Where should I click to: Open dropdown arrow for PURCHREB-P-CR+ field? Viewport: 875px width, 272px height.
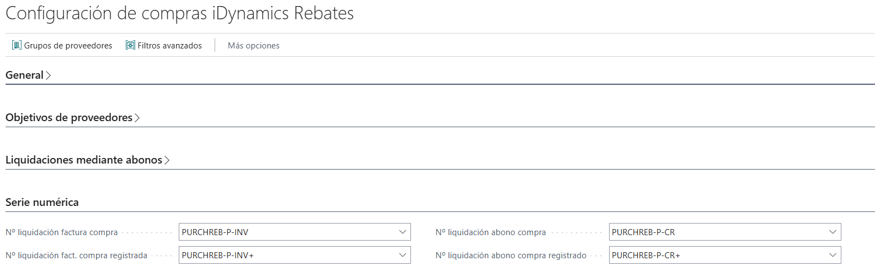coord(833,255)
